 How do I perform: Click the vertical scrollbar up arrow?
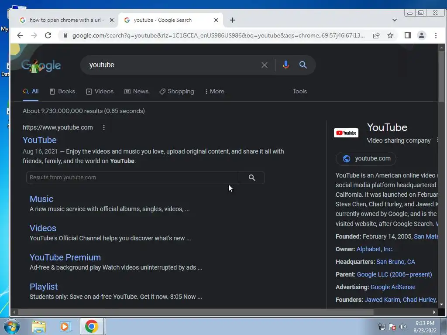[x=442, y=47]
